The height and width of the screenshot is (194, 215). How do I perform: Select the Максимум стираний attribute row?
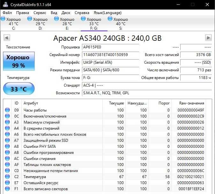[105, 122]
